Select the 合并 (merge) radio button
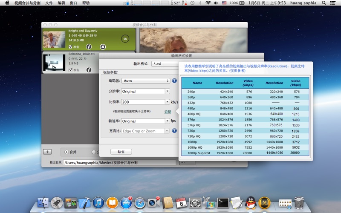The image size is (341, 213). pos(66,152)
